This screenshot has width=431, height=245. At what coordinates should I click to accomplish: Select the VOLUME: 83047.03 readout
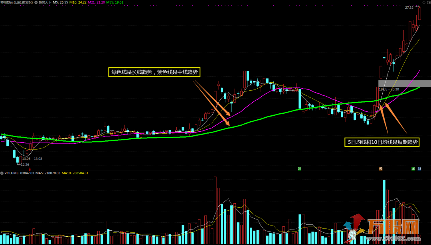[x=19, y=173]
